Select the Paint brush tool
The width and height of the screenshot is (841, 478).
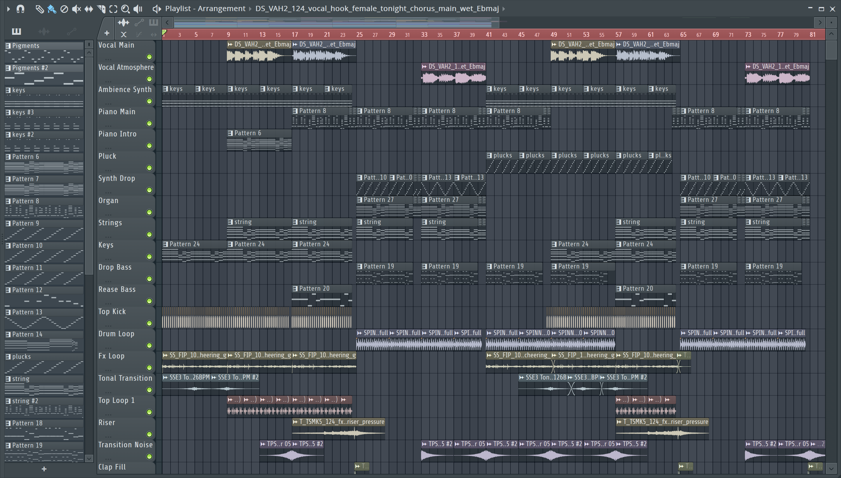[x=51, y=8]
